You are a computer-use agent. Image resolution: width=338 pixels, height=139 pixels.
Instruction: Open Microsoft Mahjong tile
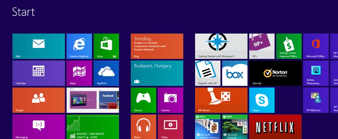coord(235,127)
